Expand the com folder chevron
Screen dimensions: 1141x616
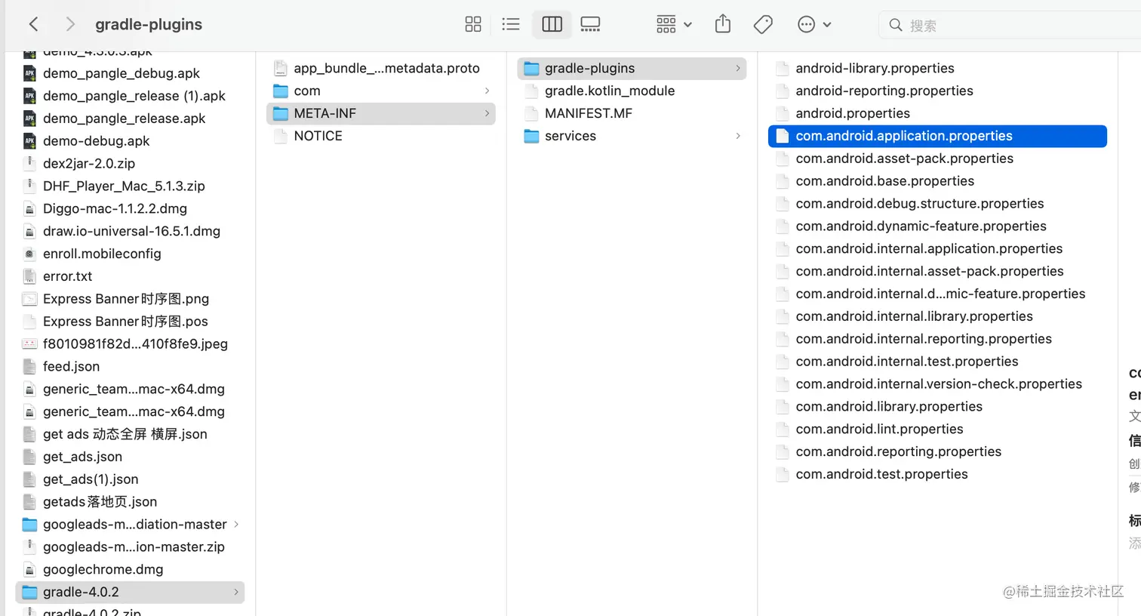click(x=487, y=91)
